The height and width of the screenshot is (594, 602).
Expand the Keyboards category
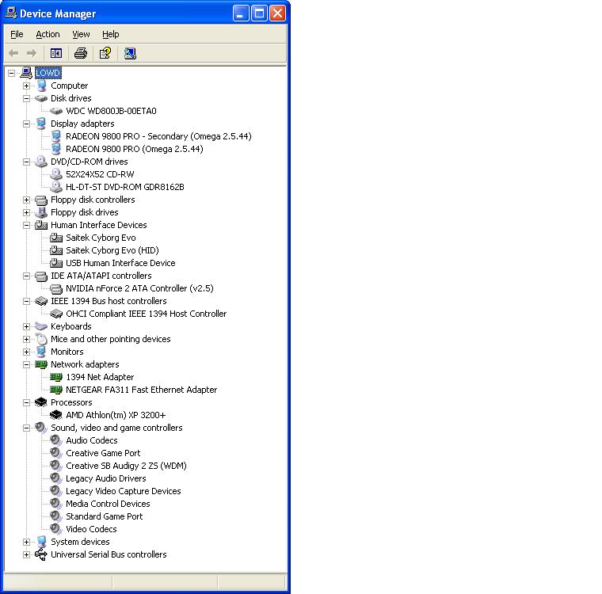point(26,326)
